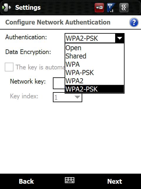Tap the red WiFi status icon
Image resolution: width=141 pixels, height=189 pixels.
tap(99, 8)
